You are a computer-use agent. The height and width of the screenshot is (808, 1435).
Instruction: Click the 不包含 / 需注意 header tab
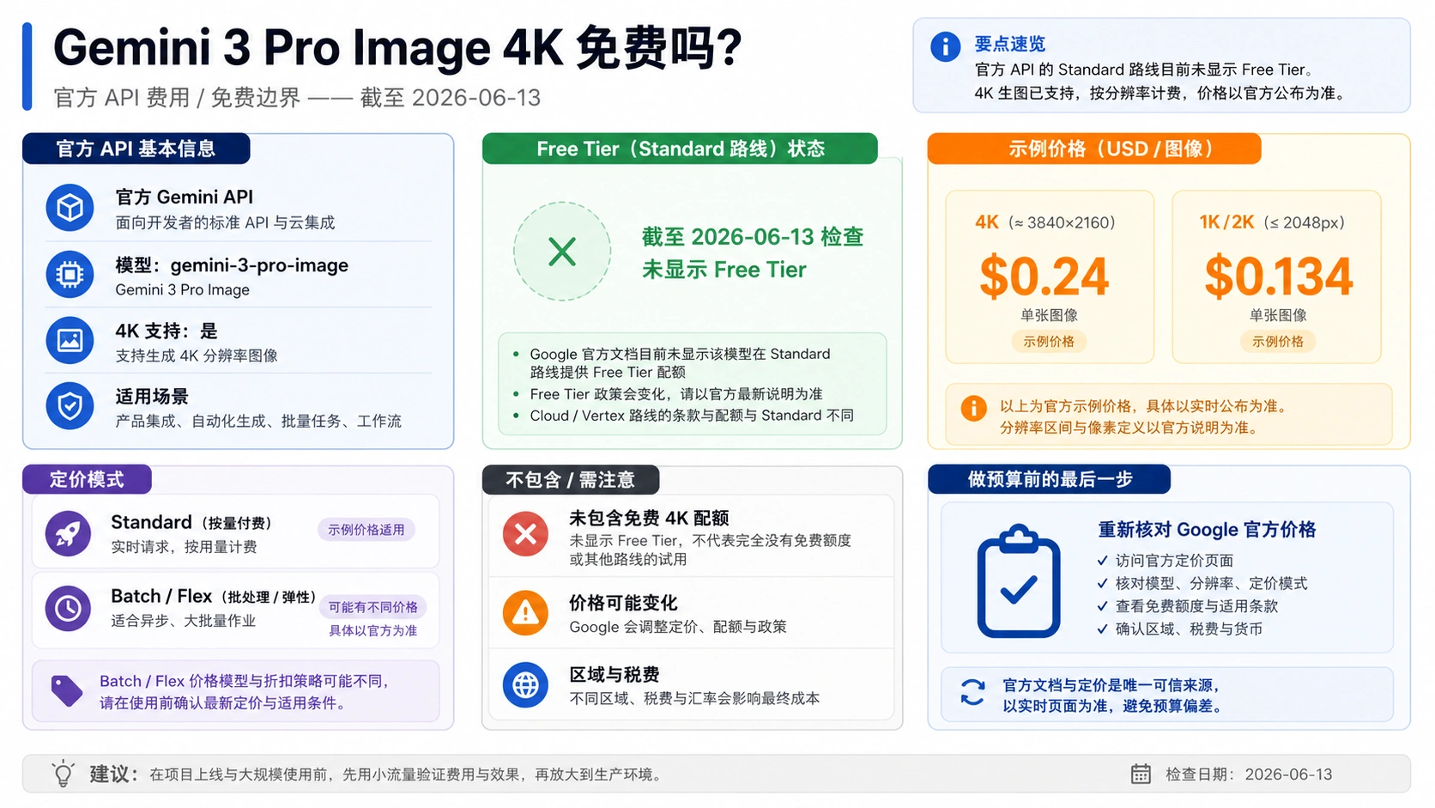pyautogui.click(x=571, y=479)
